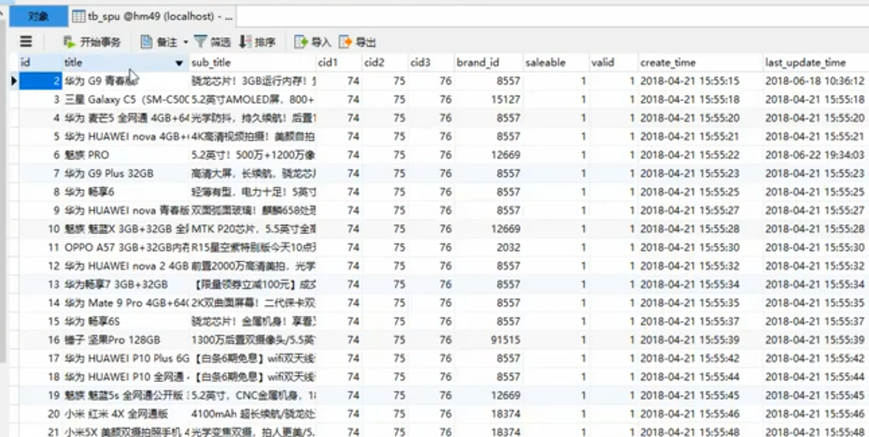The height and width of the screenshot is (437, 869).
Task: Select create_time cell '2018-04-21 15:55:39'
Action: pos(700,340)
